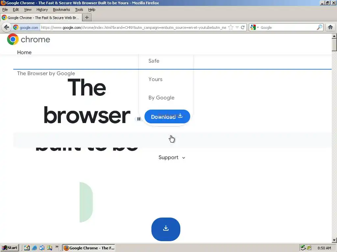Focus the Google search box
Viewport: 337px width, 252px height.
288,28
